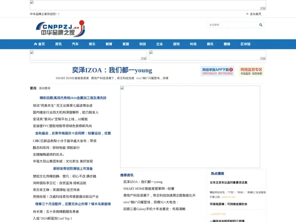296x222 pixels.
Task: Open article 国内植发行业四大机构深度解析
Action: pos(65,112)
